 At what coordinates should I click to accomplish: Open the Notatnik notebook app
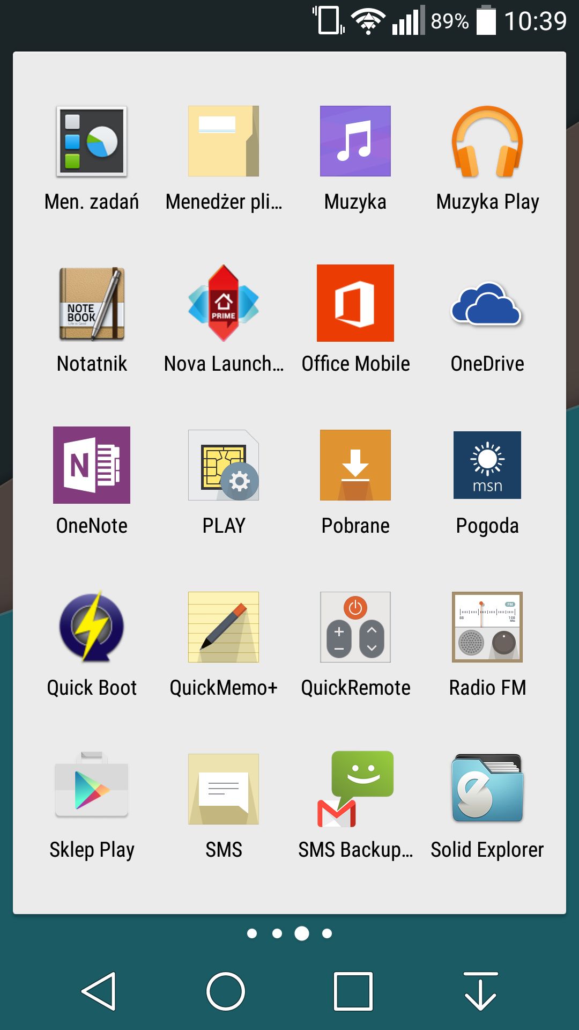92,304
